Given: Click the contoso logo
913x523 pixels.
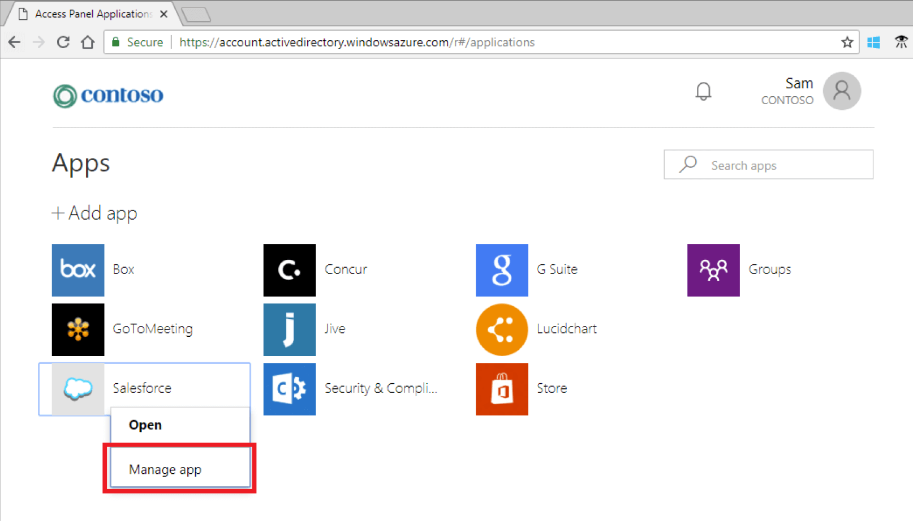Looking at the screenshot, I should click(107, 95).
